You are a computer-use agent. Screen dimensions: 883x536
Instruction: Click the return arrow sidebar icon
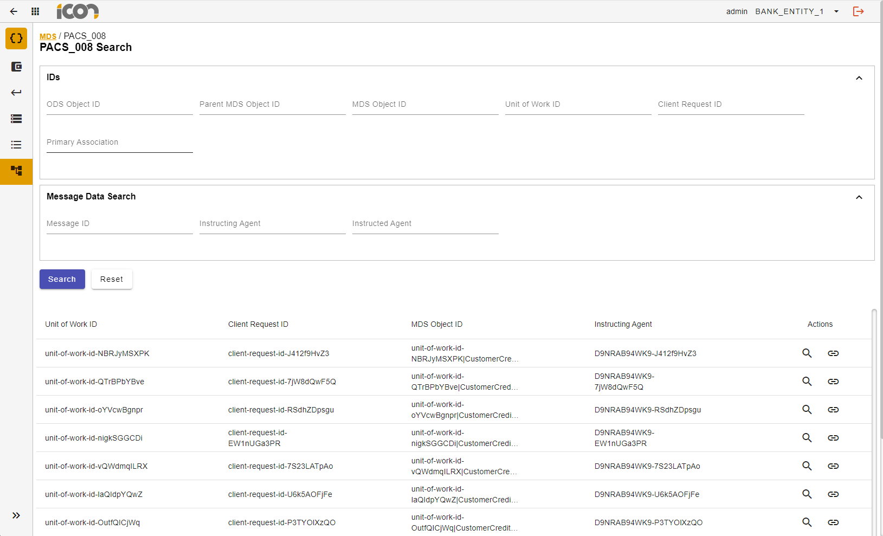tap(16, 93)
